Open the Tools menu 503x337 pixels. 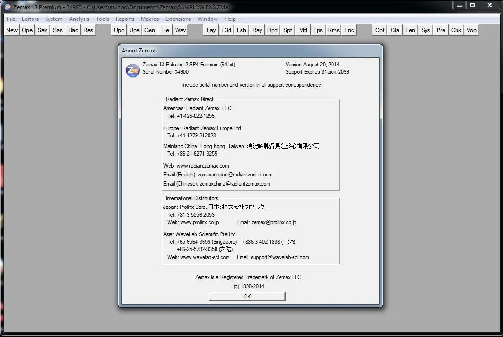click(103, 19)
